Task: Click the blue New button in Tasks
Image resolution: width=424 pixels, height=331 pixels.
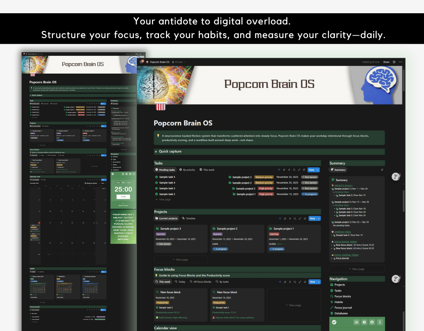Action: [x=311, y=170]
